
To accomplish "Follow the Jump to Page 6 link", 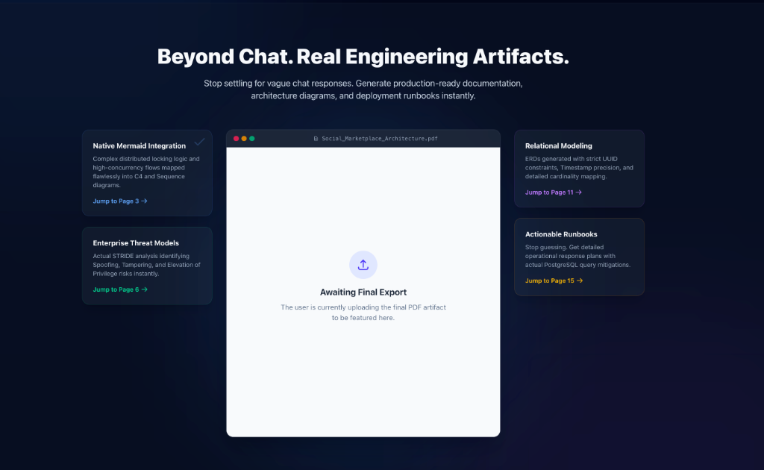I will [x=120, y=289].
